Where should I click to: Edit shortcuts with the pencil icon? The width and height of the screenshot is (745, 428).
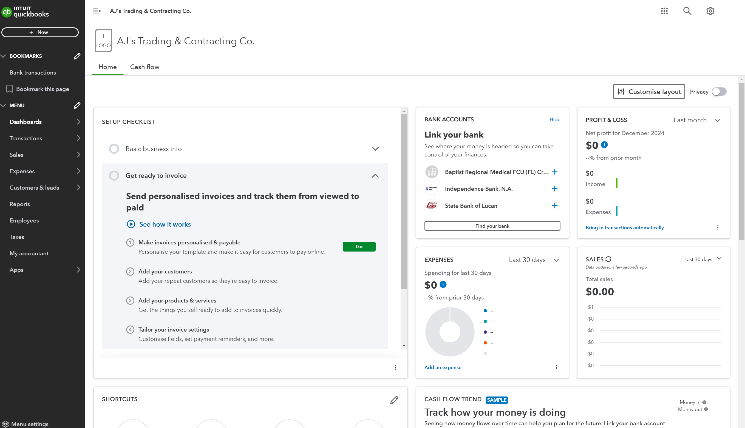[394, 400]
